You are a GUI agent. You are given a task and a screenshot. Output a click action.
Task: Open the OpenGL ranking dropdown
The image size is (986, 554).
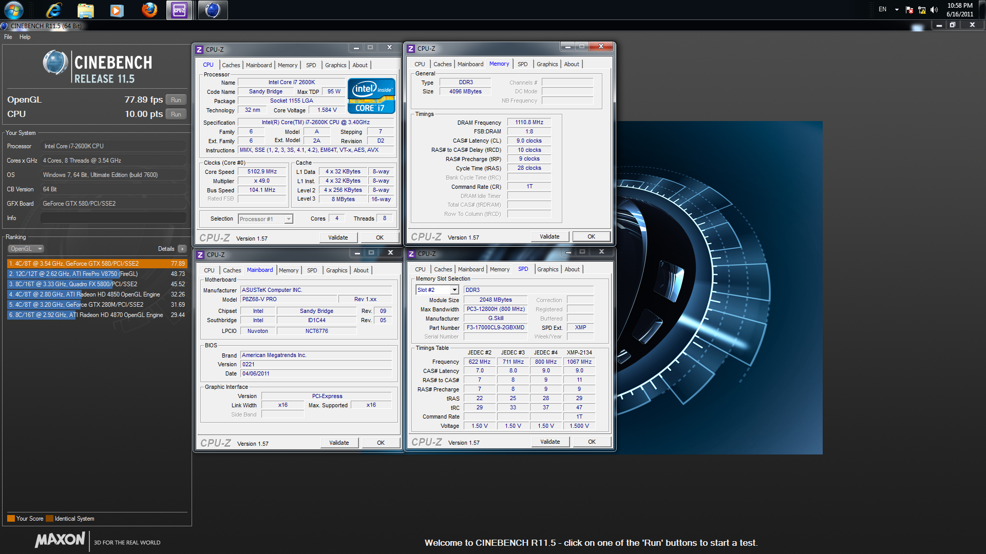click(x=26, y=249)
